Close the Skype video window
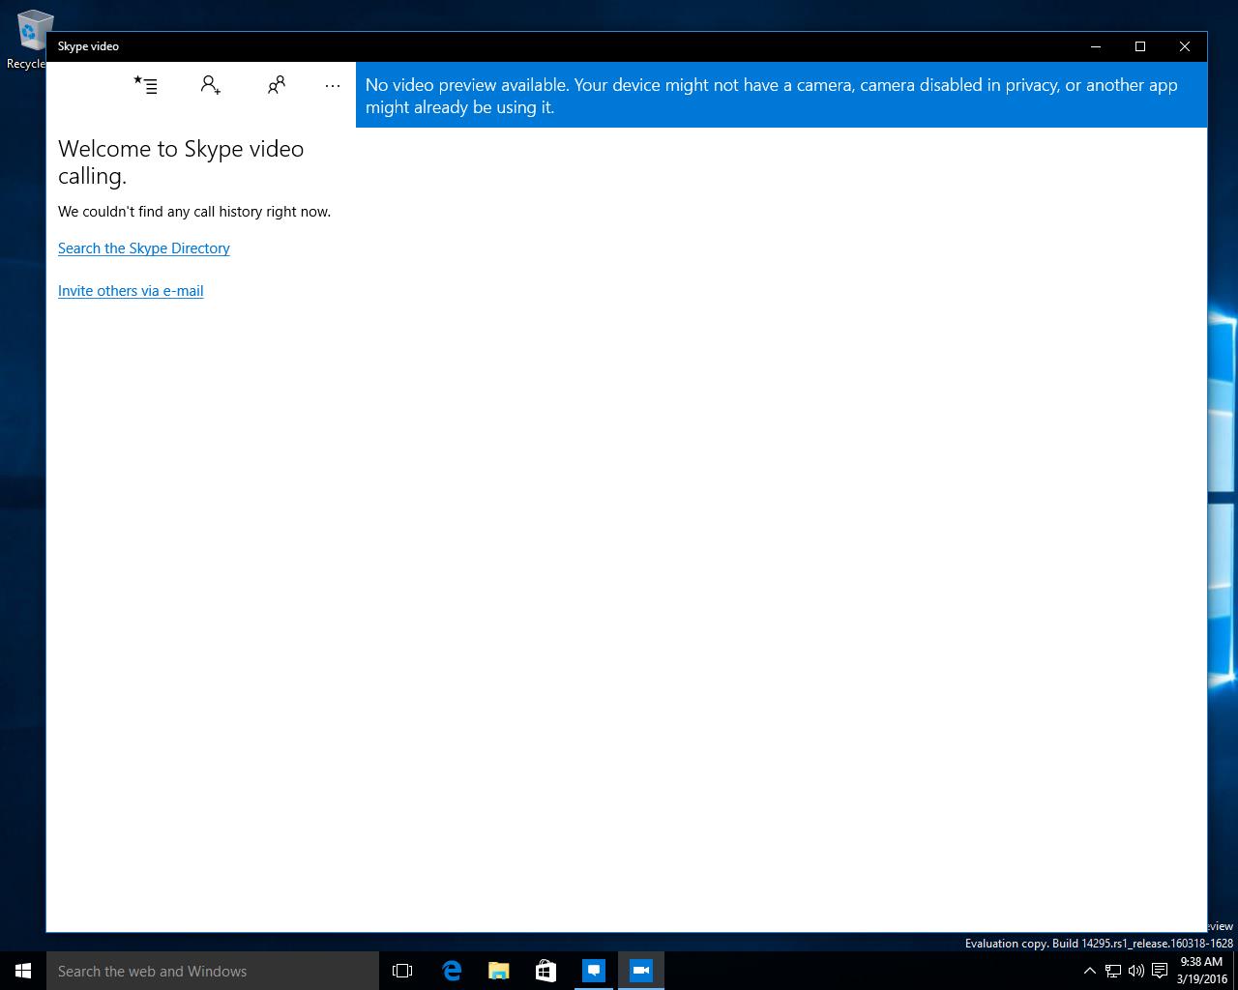The width and height of the screenshot is (1238, 990). point(1185,46)
